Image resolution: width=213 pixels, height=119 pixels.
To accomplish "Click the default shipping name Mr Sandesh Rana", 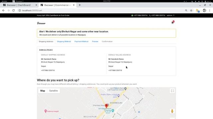I will (x=49, y=59).
